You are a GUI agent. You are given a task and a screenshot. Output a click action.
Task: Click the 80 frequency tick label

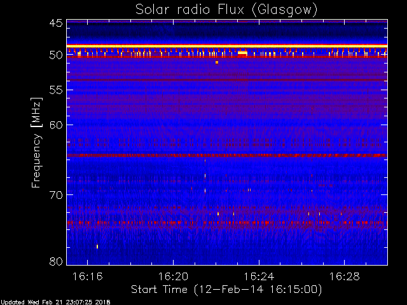pos(56,261)
